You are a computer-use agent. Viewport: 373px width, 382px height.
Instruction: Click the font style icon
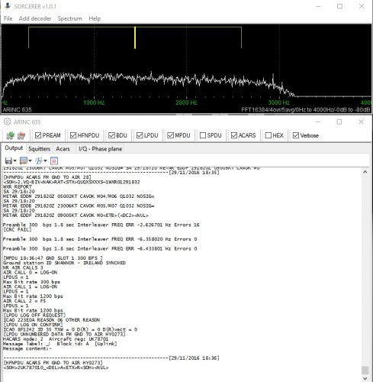click(39, 160)
